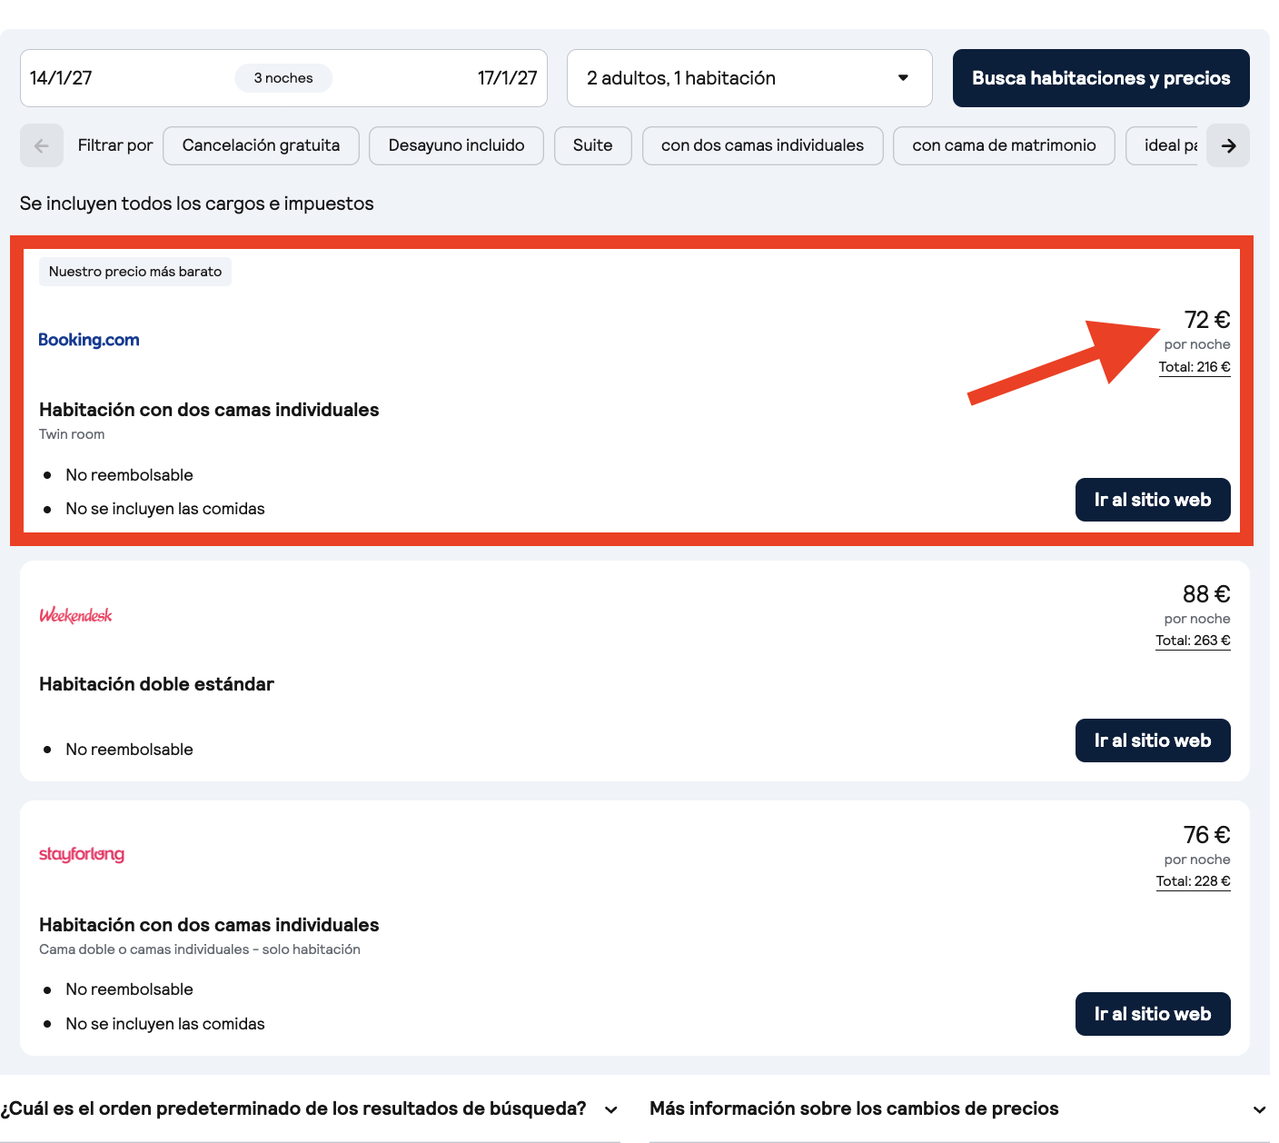Enable the con dos camas individuales filter

[x=762, y=145]
